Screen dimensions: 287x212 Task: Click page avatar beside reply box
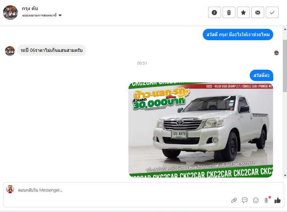(x=10, y=189)
